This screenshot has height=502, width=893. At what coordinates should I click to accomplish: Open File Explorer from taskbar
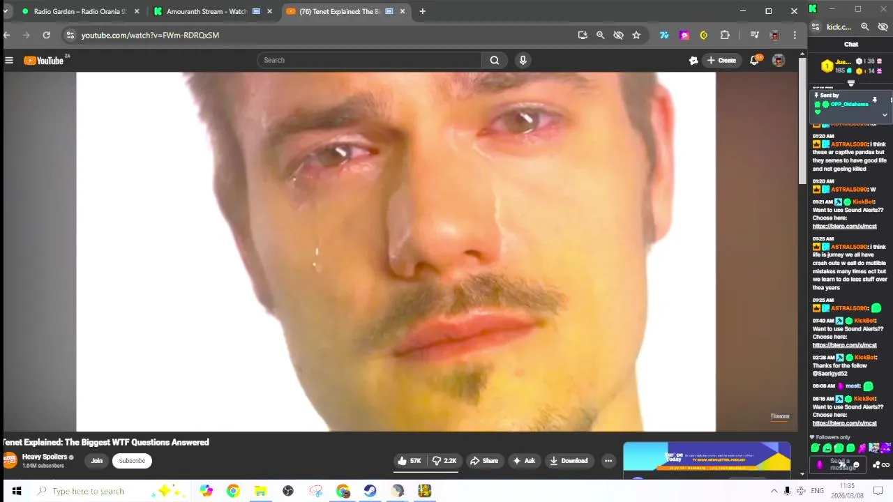pos(260,491)
